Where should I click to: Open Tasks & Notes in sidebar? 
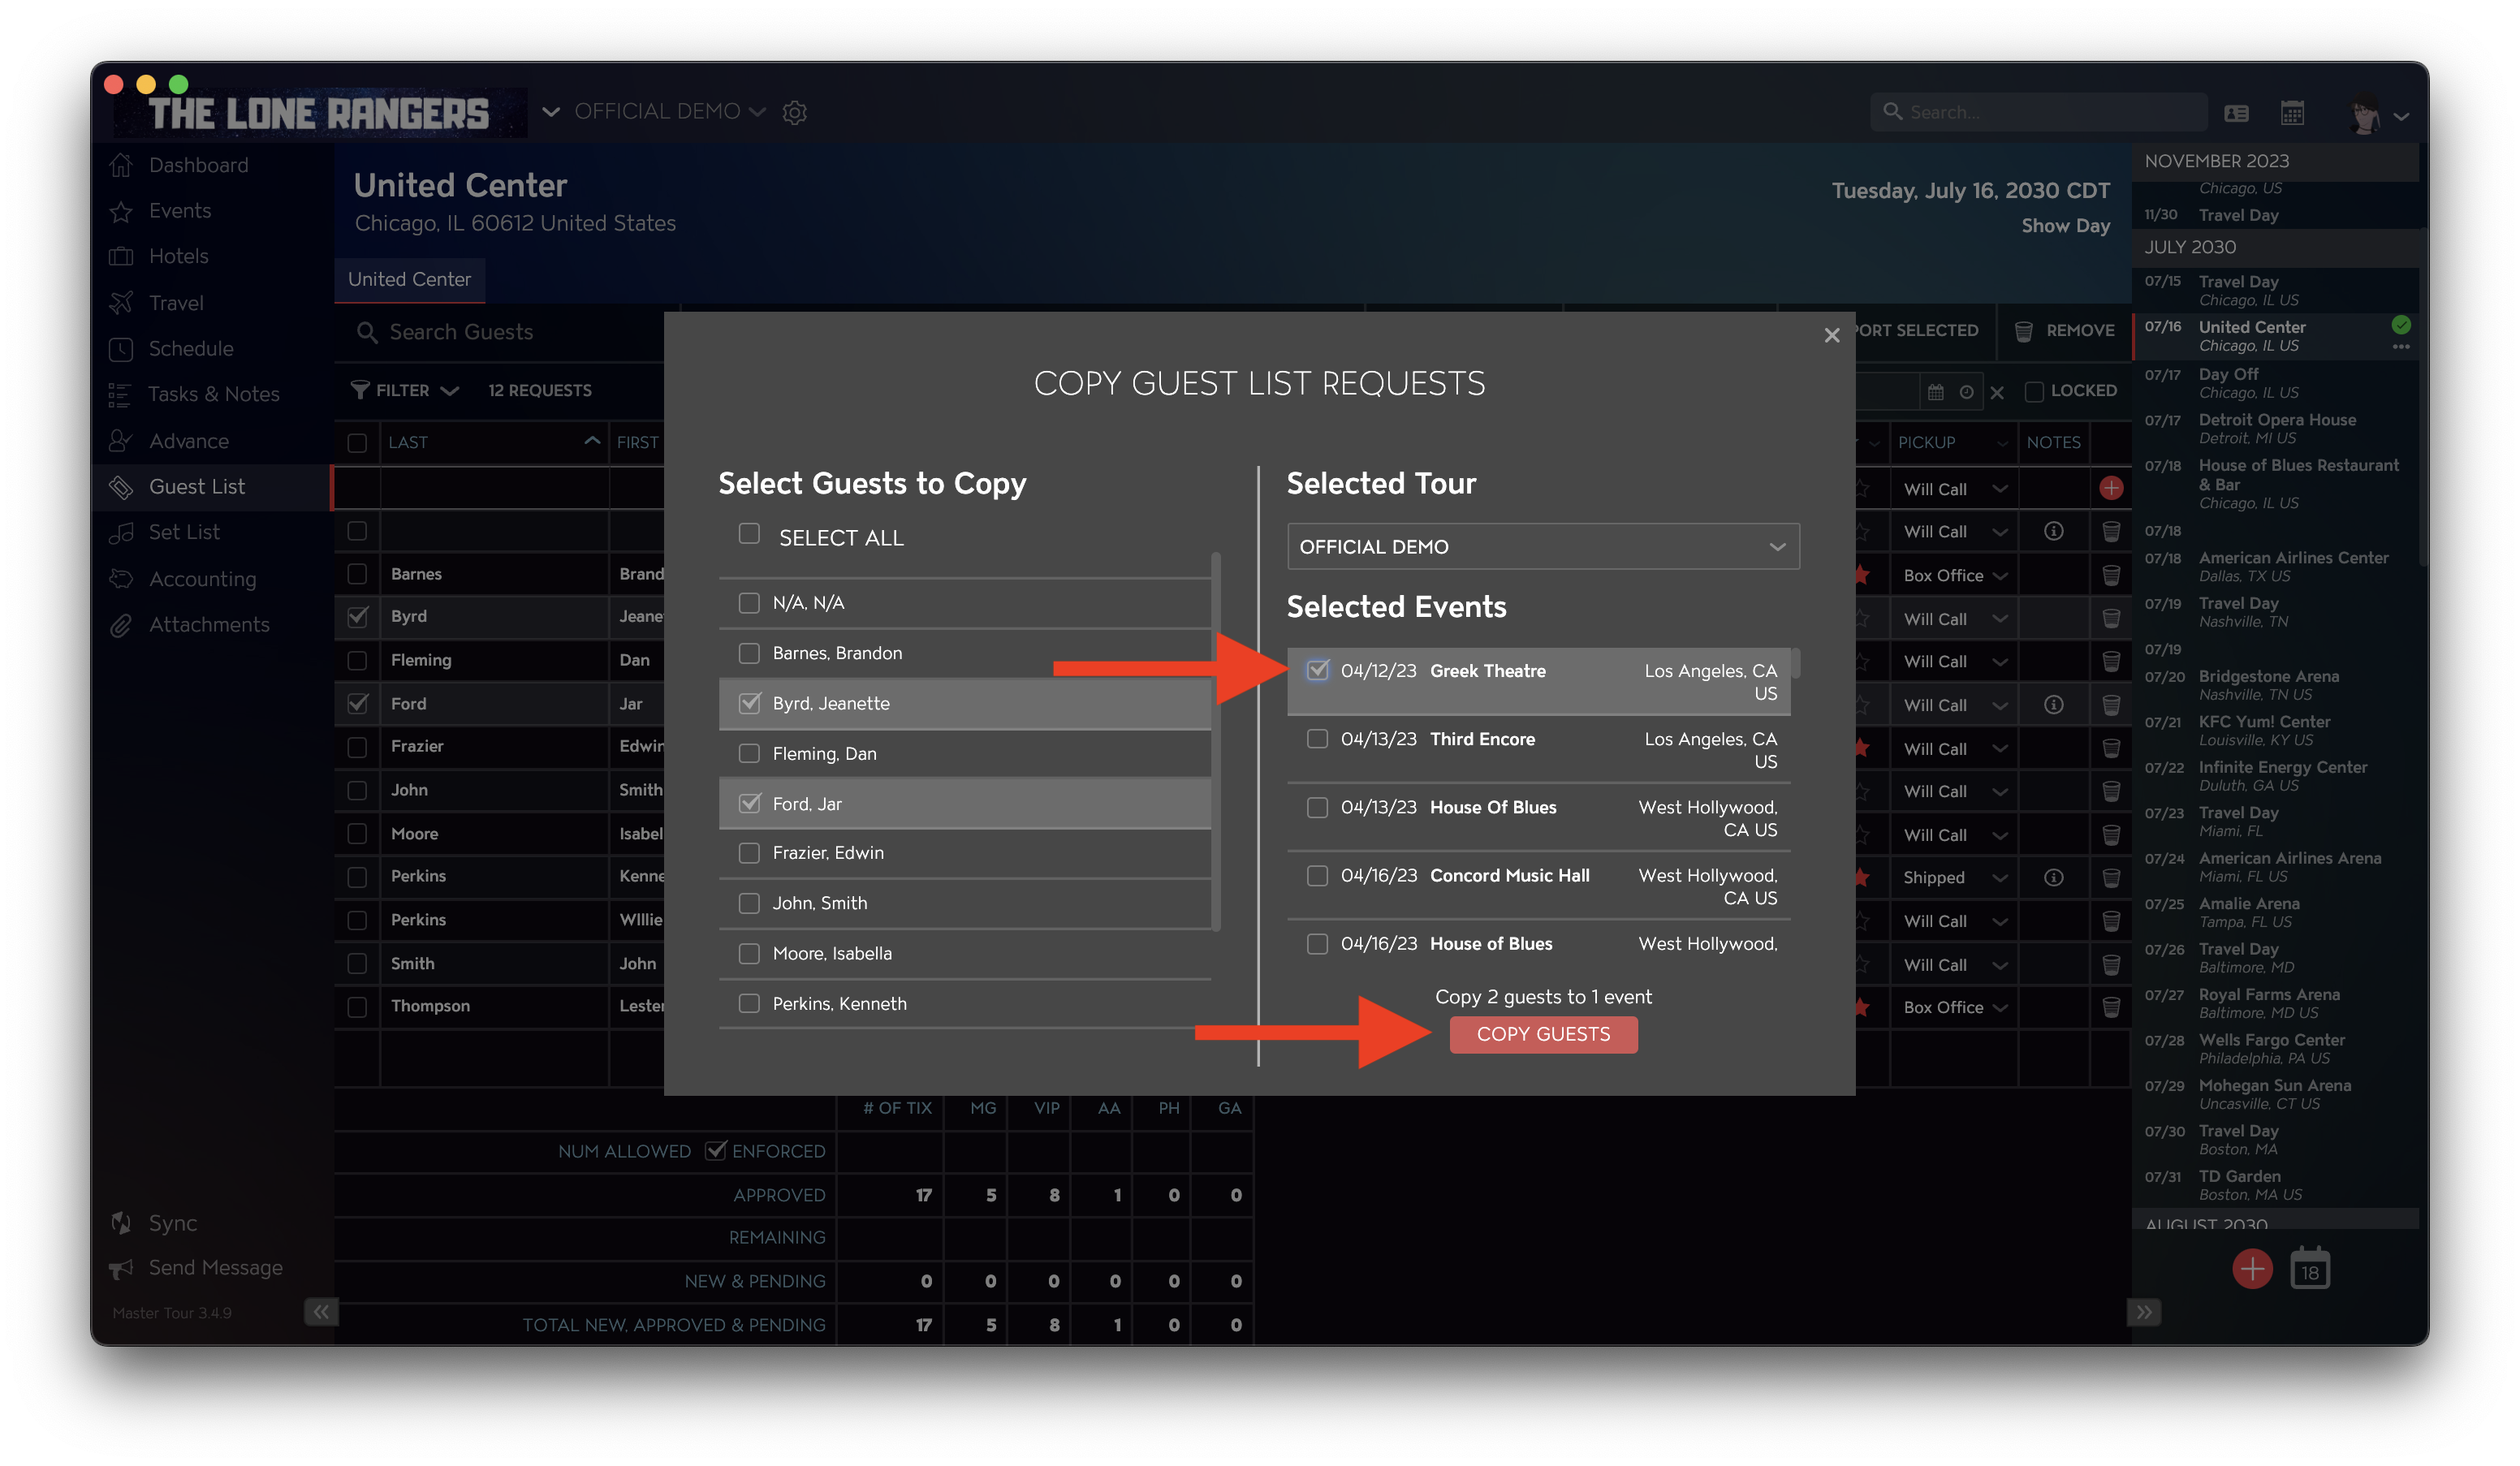pyautogui.click(x=213, y=394)
